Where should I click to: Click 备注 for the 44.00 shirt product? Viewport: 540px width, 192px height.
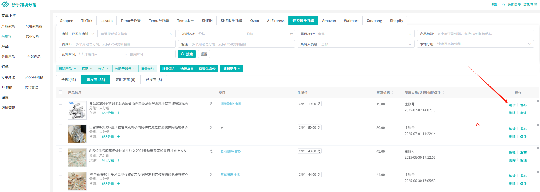click(523, 184)
